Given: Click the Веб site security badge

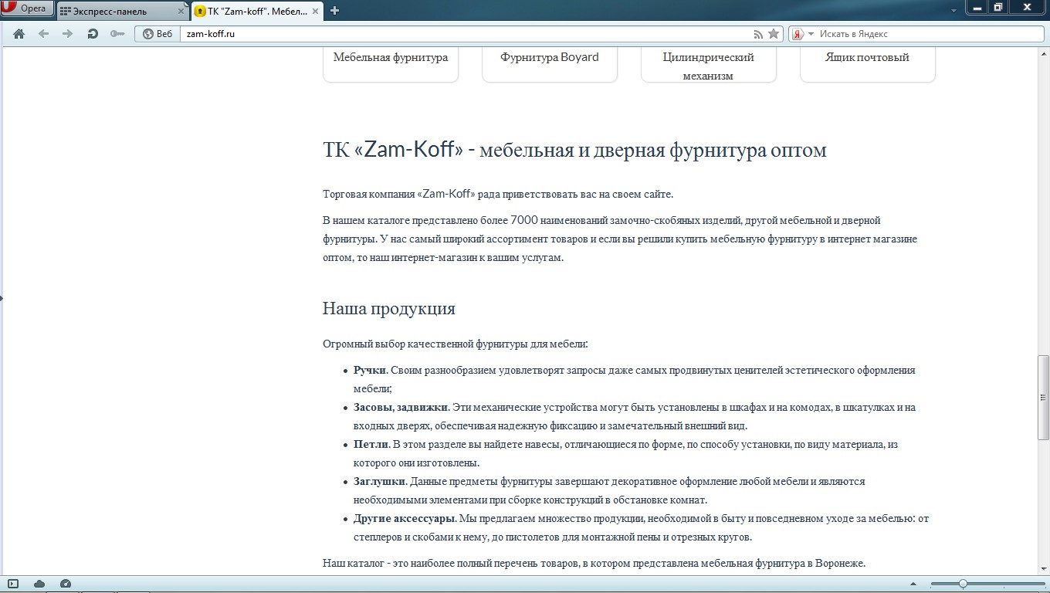Looking at the screenshot, I should tap(157, 34).
